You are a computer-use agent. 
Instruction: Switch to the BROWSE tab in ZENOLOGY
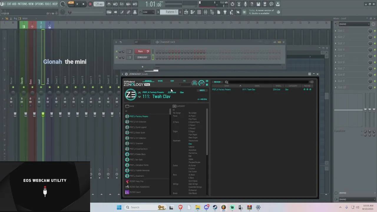pos(148,81)
